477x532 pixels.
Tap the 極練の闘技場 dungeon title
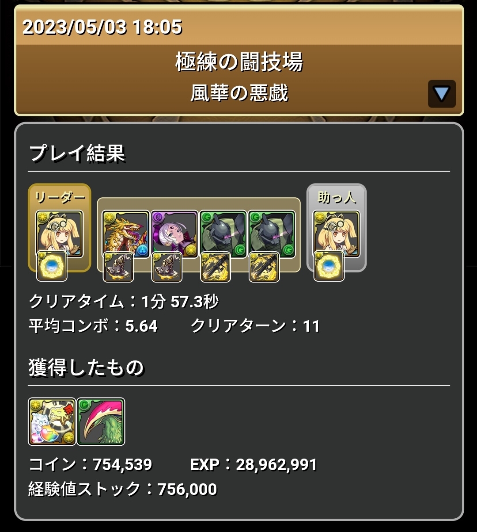(x=239, y=62)
